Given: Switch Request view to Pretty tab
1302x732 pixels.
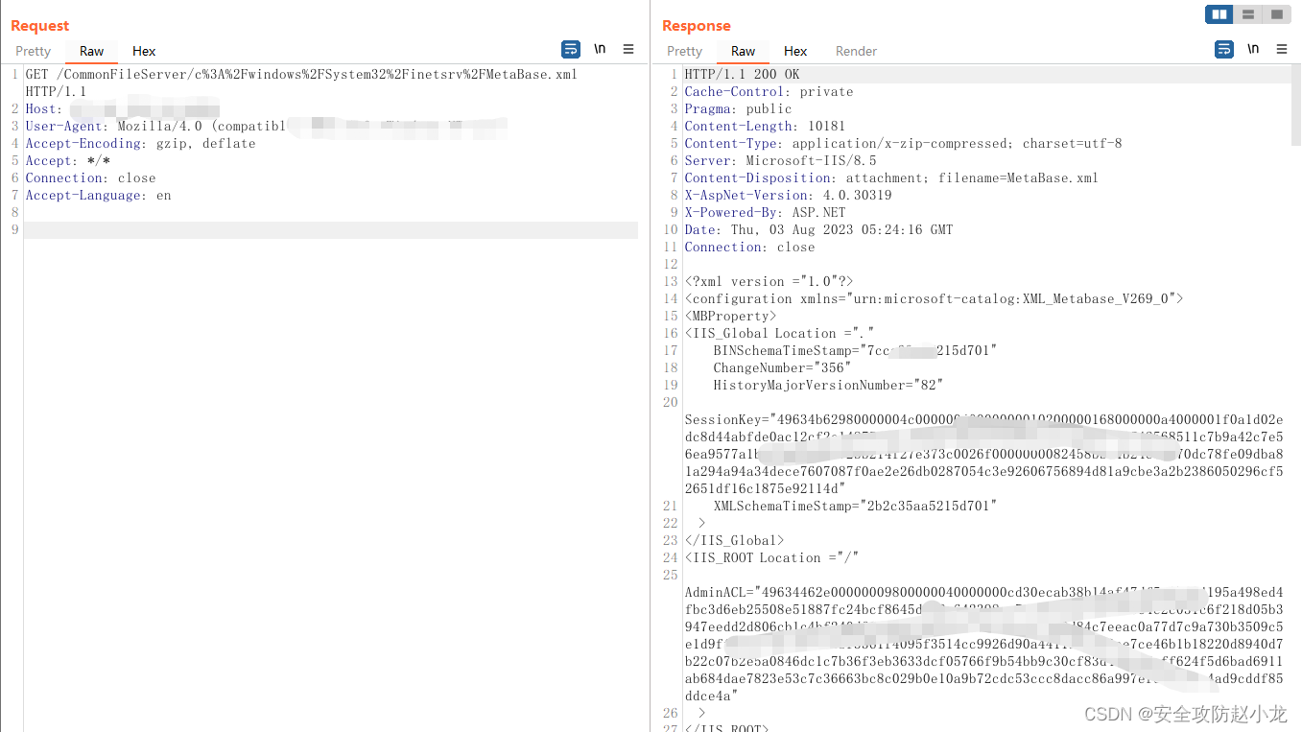Looking at the screenshot, I should pyautogui.click(x=33, y=51).
